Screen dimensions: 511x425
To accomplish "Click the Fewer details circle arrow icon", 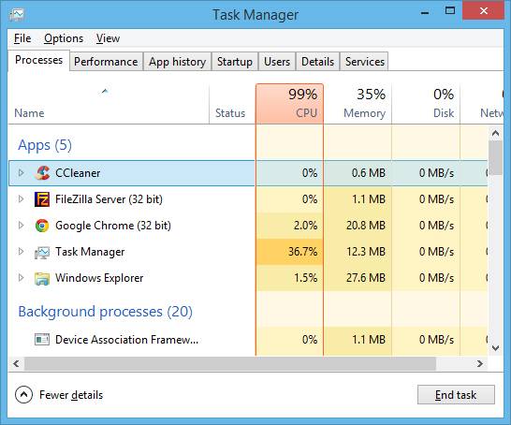I will pos(23,395).
